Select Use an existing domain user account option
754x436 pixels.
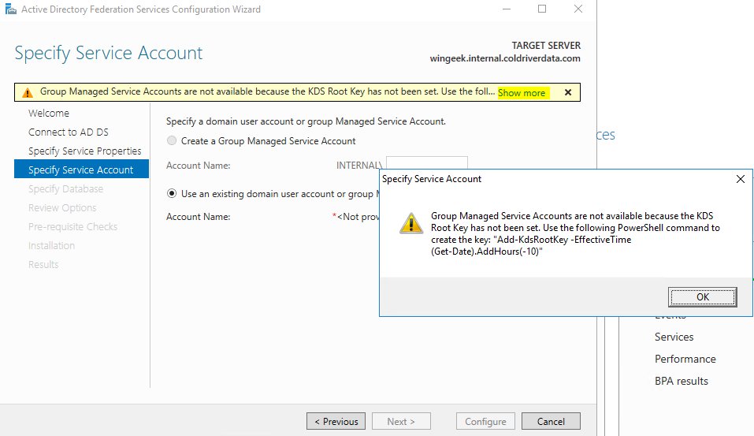[x=172, y=193]
